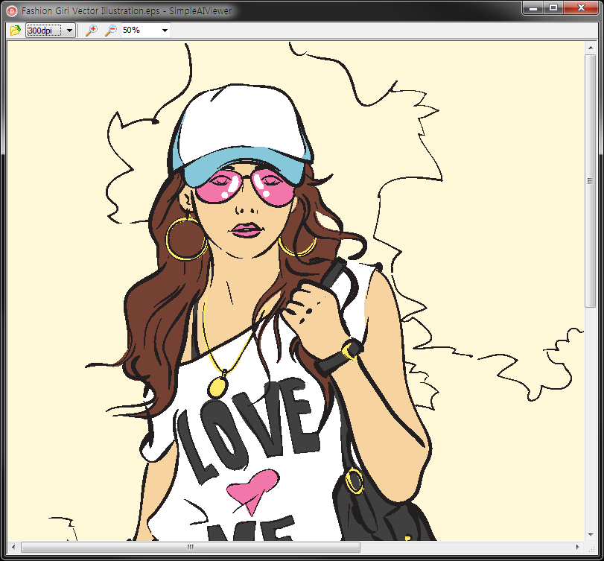Expand the 300dpi resolution dropdown

pos(69,31)
